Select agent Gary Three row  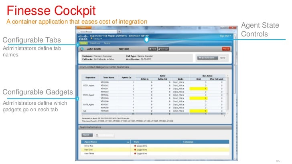(155, 154)
